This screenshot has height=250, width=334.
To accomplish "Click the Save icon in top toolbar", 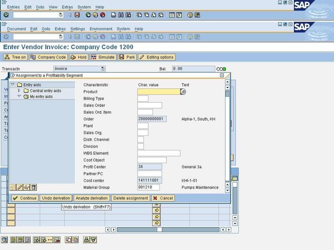I will coord(77,15).
